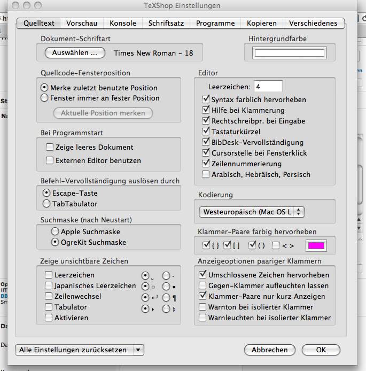Toggle Rechtschreibpr. bei Eingabe
Screen dimensions: 366x371
click(206, 121)
